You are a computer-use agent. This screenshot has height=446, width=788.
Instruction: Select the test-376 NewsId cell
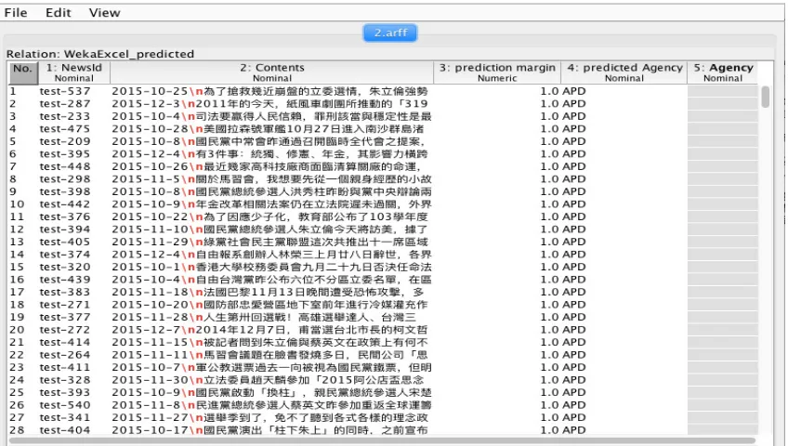74,217
